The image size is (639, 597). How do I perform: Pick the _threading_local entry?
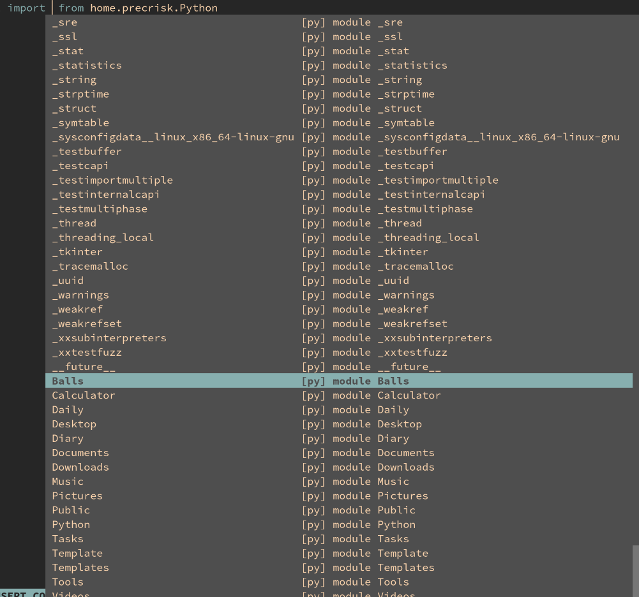[x=339, y=237]
